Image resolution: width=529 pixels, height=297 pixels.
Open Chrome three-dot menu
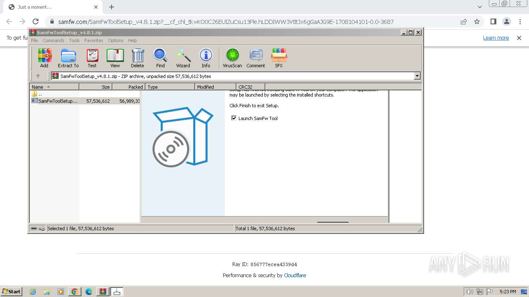click(x=519, y=21)
